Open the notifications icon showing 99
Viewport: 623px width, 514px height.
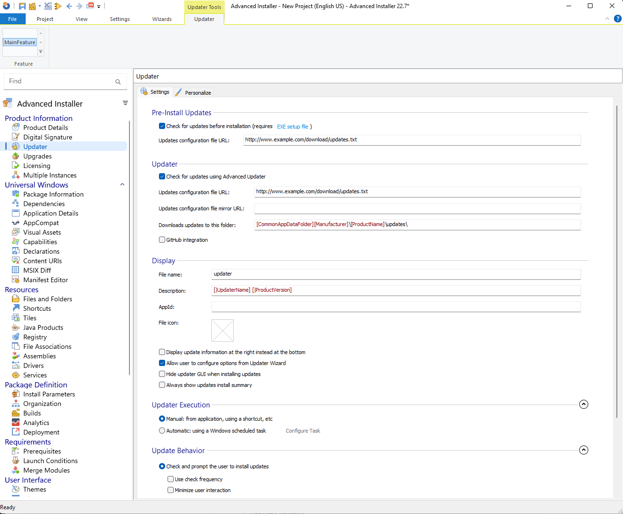coord(90,6)
